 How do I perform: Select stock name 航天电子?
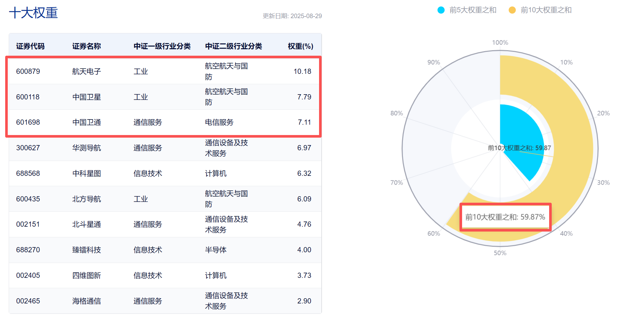pyautogui.click(x=86, y=71)
